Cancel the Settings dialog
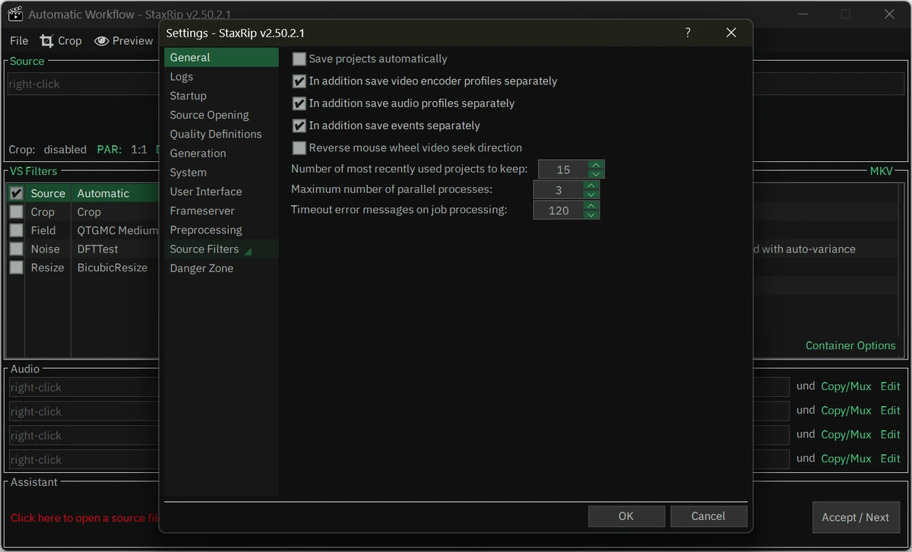The width and height of the screenshot is (912, 552). [x=708, y=516]
